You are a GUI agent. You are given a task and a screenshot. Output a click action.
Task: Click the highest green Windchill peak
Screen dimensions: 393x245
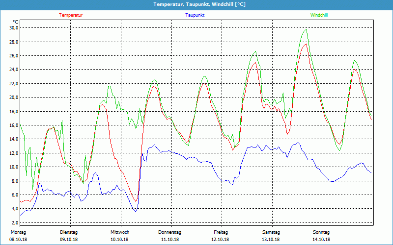[x=306, y=29]
